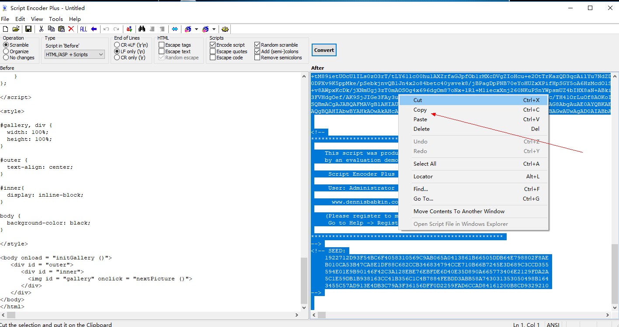This screenshot has width=619, height=327.
Task: Click the New file toolbar icon
Action: click(x=6, y=29)
